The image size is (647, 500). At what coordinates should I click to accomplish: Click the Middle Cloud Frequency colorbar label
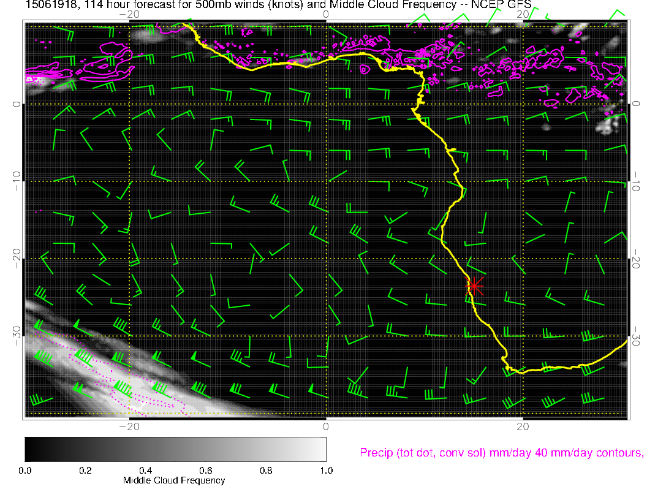click(174, 480)
